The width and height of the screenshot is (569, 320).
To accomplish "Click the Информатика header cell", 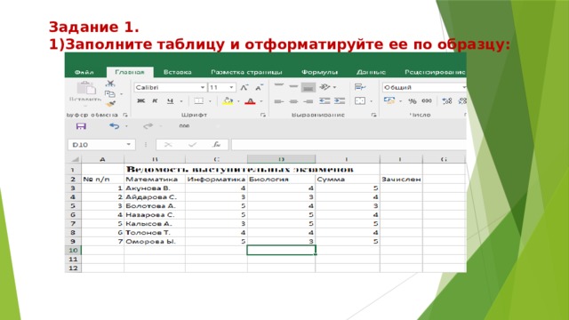I will (x=216, y=180).
